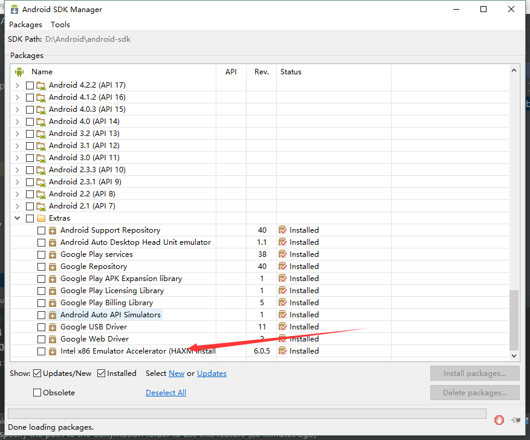
Task: Click folder icon of Android 4.0.3 (API 15)
Action: 41,110
